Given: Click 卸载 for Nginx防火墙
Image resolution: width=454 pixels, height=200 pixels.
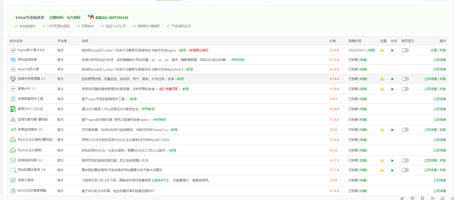Looking at the screenshot, I should click(x=443, y=50).
